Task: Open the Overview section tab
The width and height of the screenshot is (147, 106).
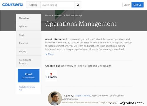Action: 29,18
